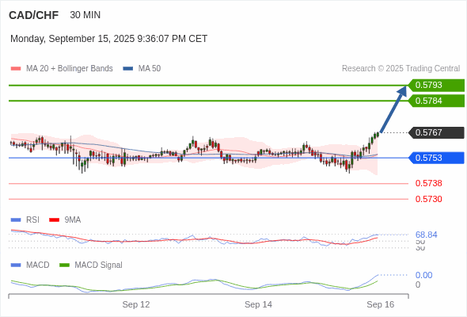Click the Sep 16 date axis label
This screenshot has width=467, height=317.
tap(381, 305)
